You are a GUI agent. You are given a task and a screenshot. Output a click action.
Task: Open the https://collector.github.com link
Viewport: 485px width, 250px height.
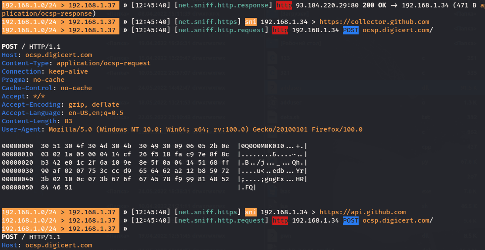[374, 22]
